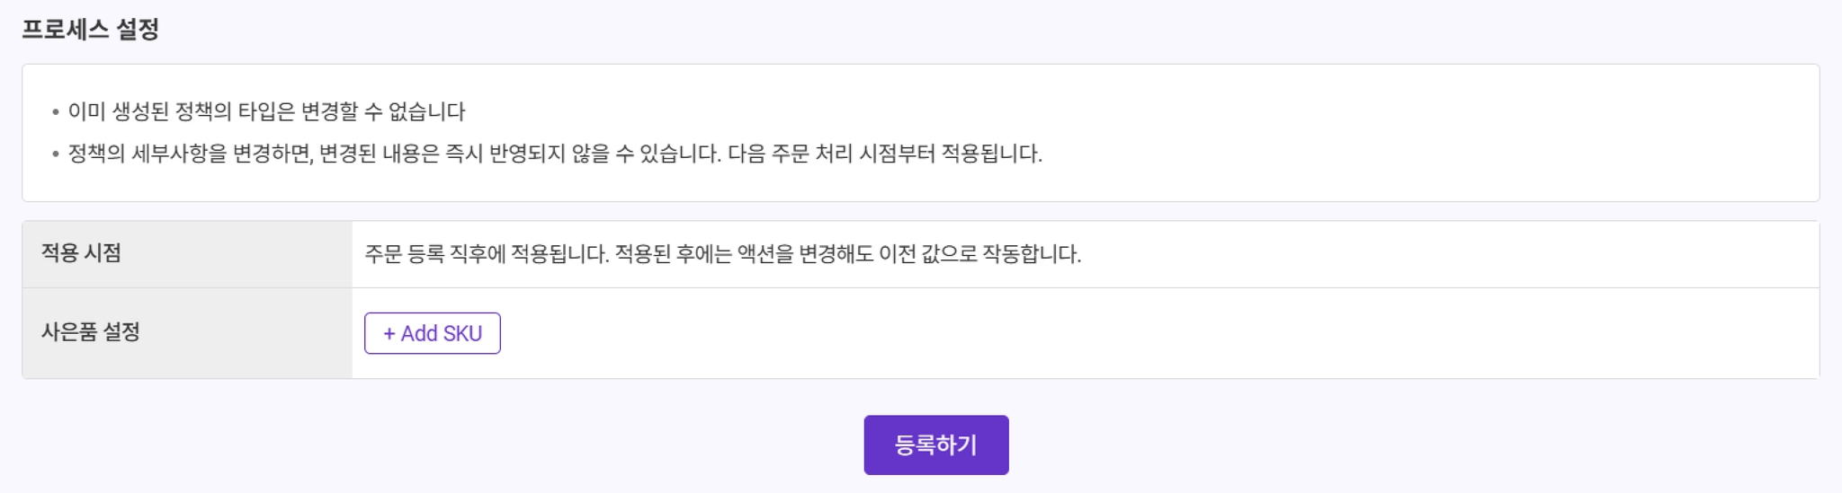The image size is (1842, 493).
Task: Click the second bullet point in the notice box
Action: point(56,154)
